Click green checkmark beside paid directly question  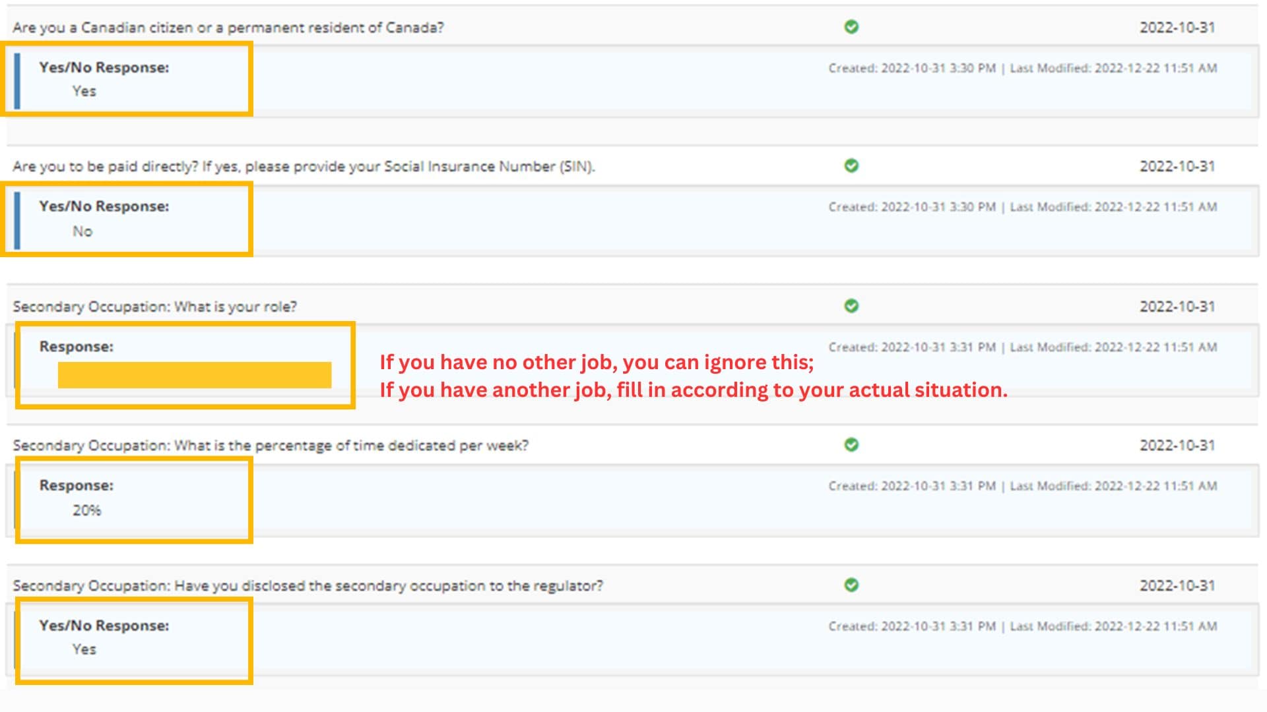click(851, 165)
